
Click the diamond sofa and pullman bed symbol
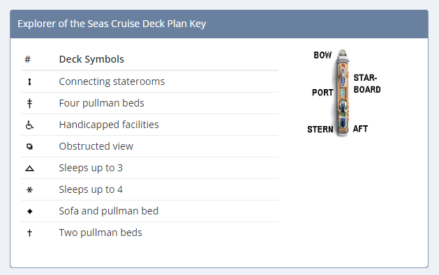30,212
